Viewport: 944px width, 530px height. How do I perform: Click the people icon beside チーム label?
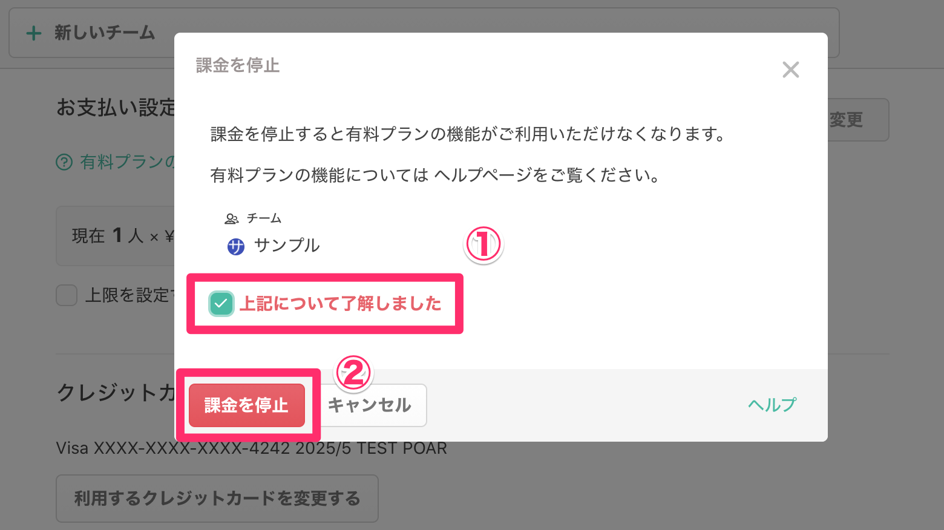[231, 218]
